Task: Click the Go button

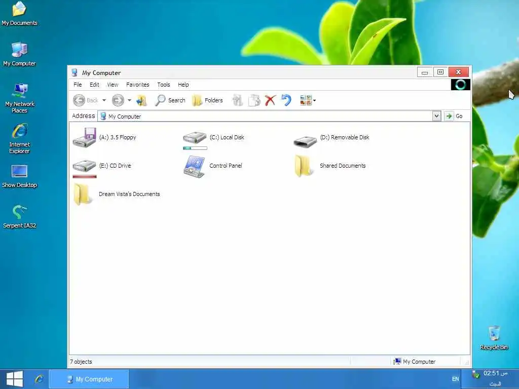Action: click(455, 116)
